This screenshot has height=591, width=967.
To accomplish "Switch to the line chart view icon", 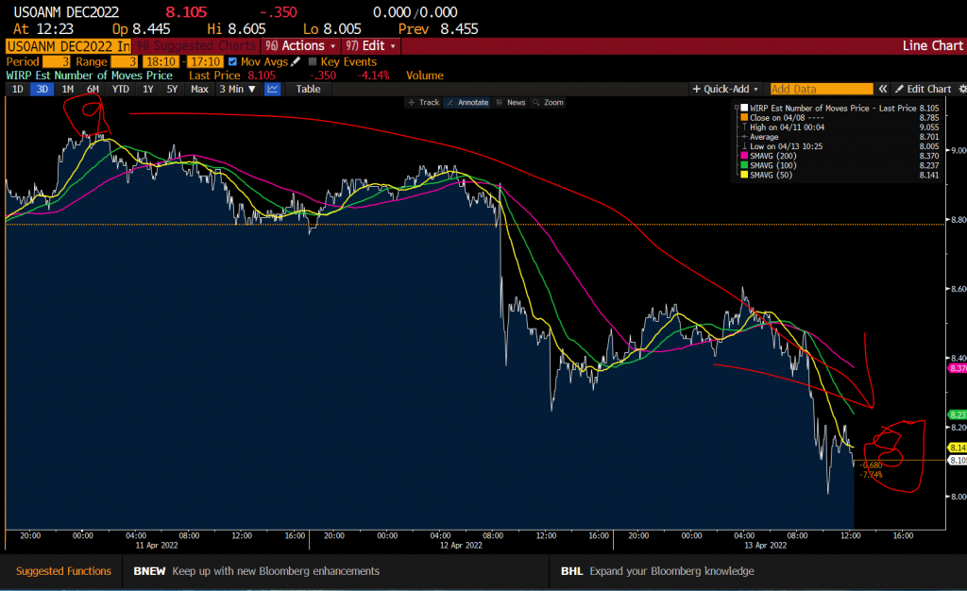I will tap(273, 90).
